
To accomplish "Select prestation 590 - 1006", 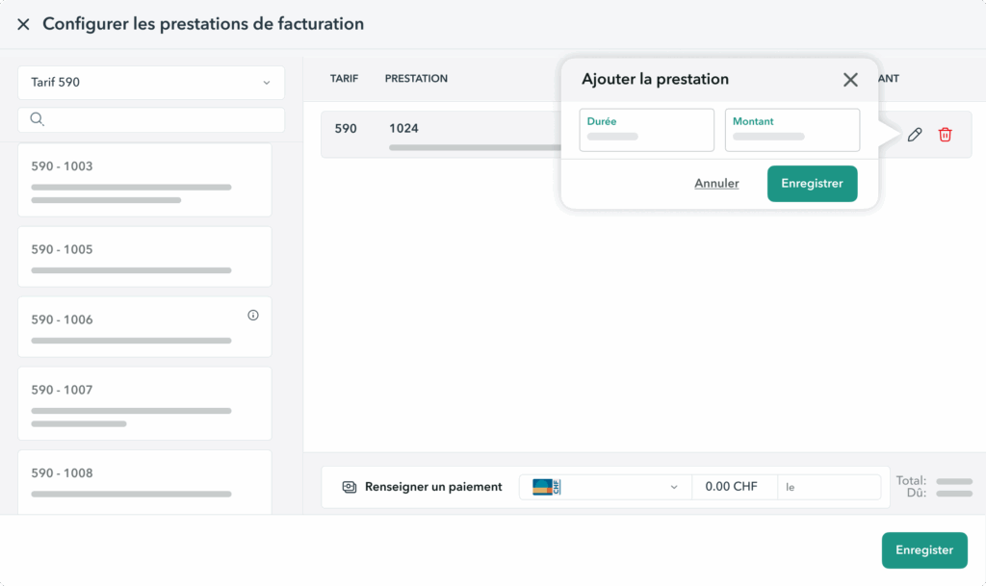I will point(144,326).
